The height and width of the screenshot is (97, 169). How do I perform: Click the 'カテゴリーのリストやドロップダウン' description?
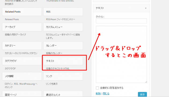coord(21,53)
